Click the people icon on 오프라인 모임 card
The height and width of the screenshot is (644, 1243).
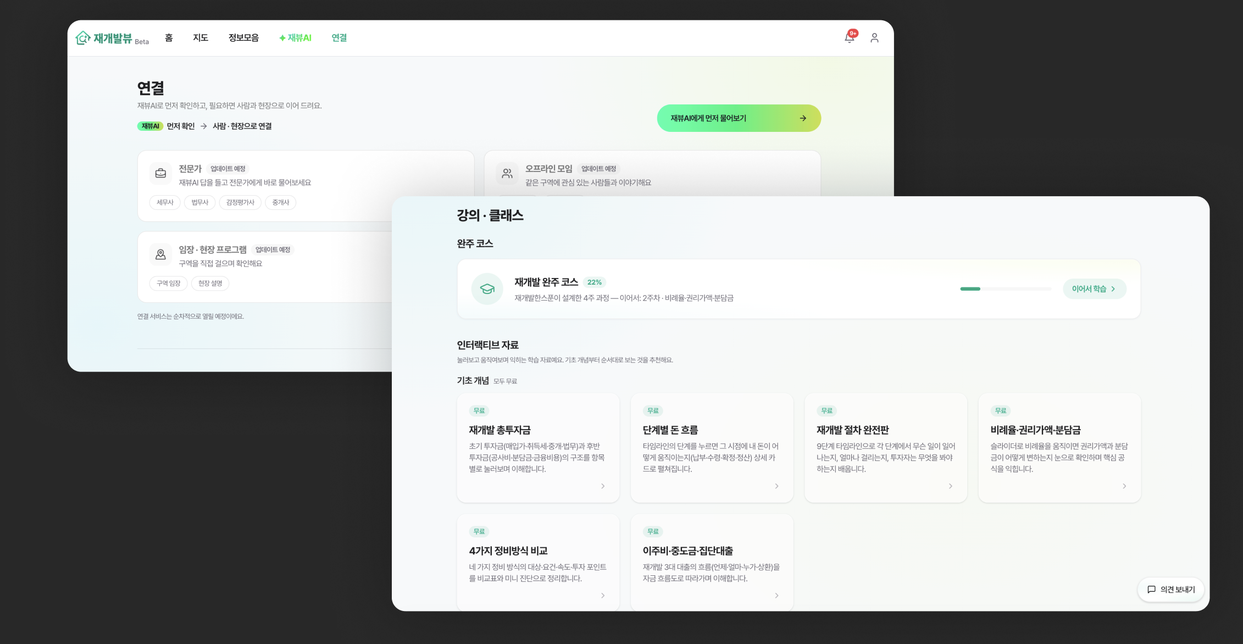(507, 173)
